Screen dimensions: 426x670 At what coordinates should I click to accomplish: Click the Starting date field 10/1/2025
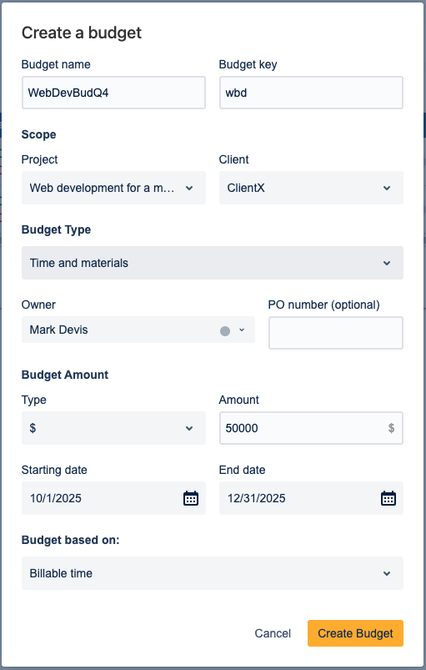(x=113, y=498)
